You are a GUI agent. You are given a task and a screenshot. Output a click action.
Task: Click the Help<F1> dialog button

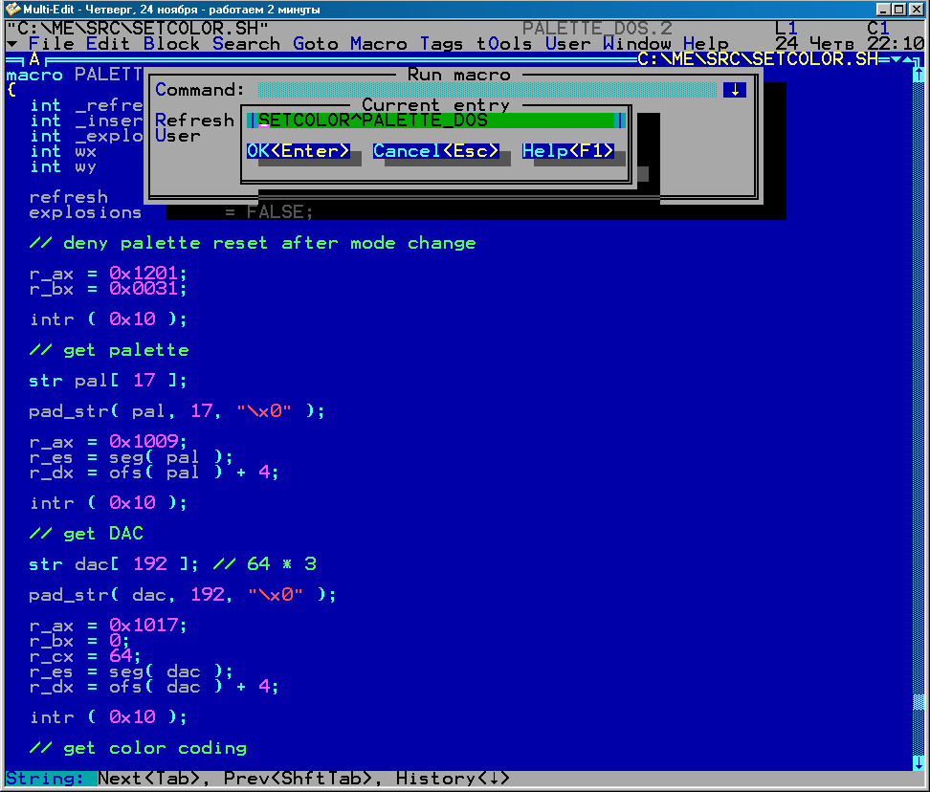tap(568, 151)
